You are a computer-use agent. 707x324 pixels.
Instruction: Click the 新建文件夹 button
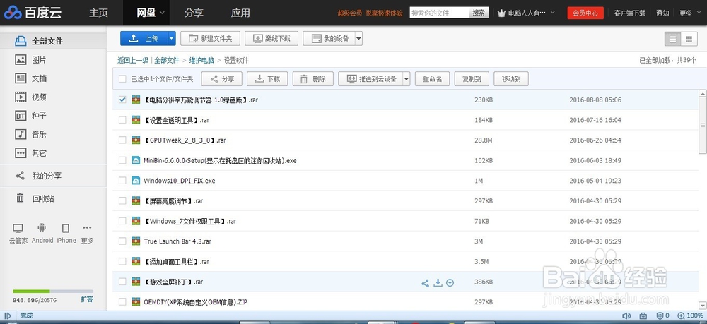(x=210, y=39)
